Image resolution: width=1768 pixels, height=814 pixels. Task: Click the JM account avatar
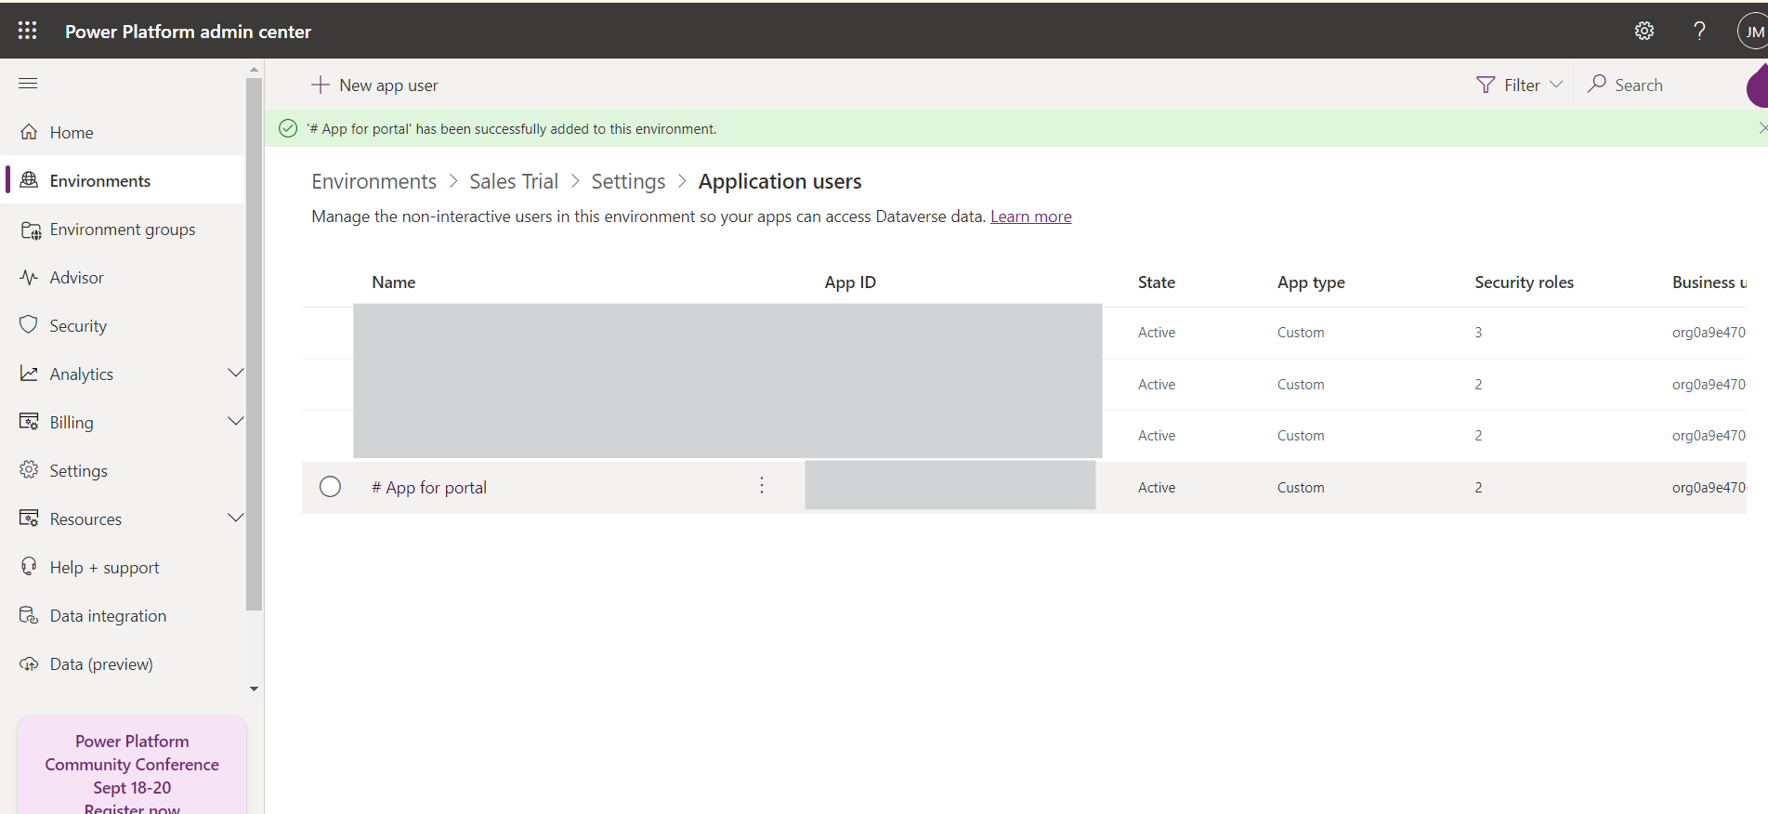pos(1752,32)
